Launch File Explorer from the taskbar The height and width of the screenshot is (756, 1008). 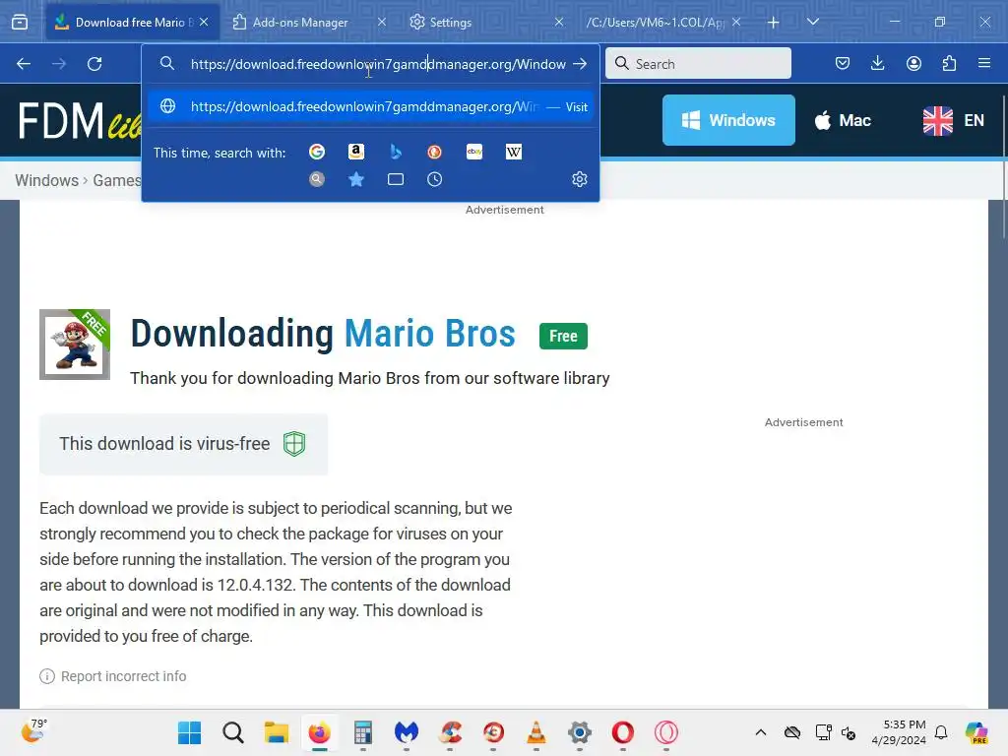(277, 732)
